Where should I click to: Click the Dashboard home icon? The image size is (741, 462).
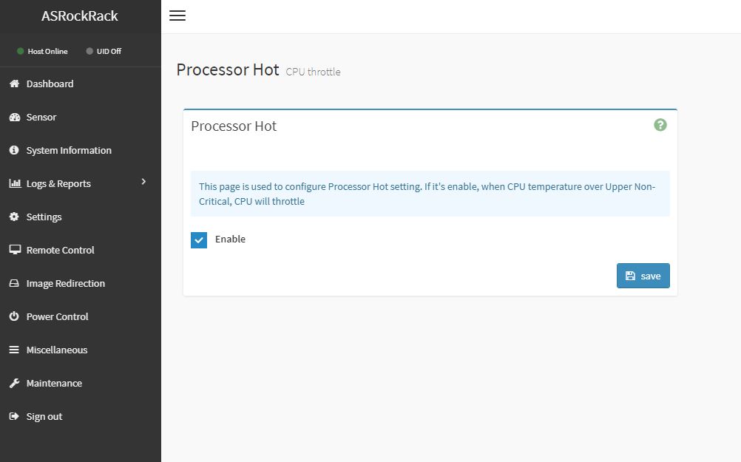click(x=14, y=84)
